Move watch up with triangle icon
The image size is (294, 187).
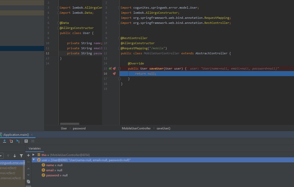28,168
